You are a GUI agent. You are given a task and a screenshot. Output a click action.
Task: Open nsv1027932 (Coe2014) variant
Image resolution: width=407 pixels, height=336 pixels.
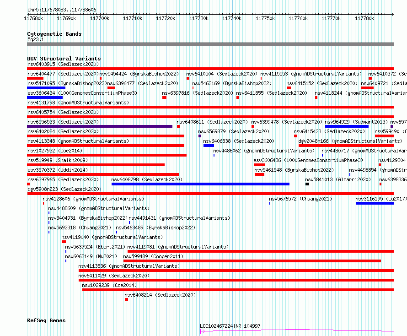(x=55, y=151)
